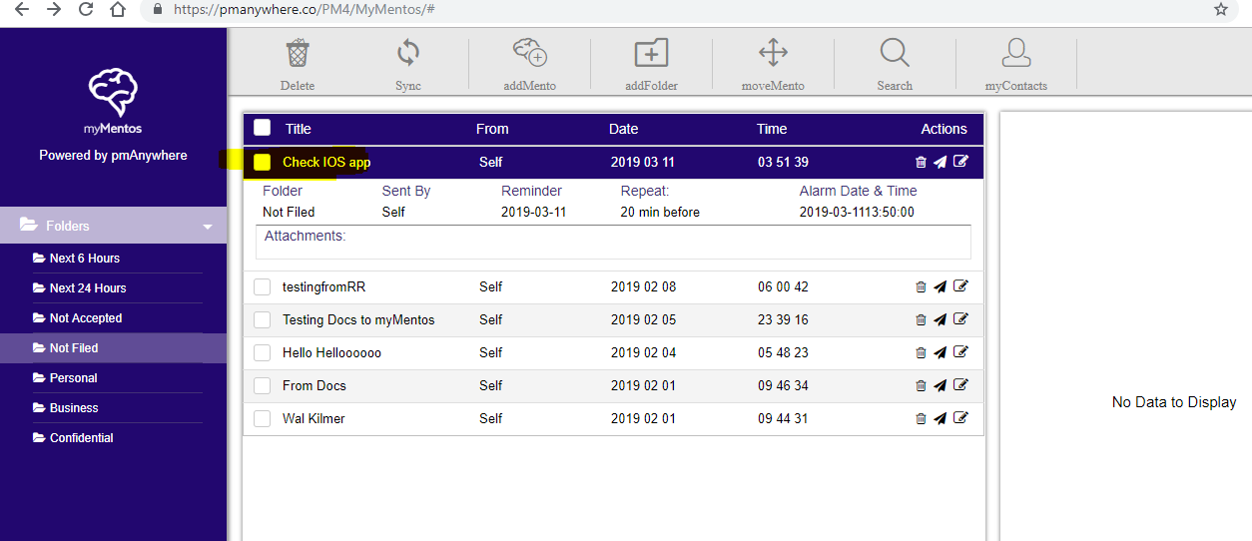Switch to the Personal folder

(73, 378)
